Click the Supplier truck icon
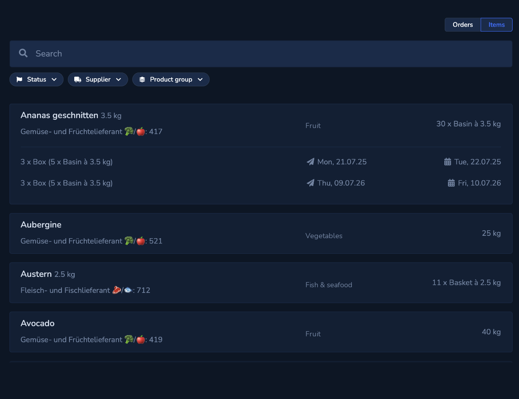The height and width of the screenshot is (399, 519). click(x=78, y=79)
